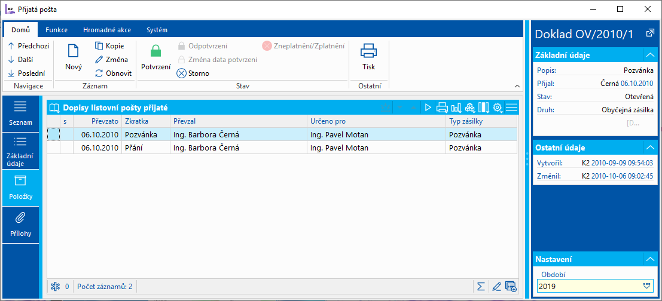Collapse the Nastavení panel section
The image size is (662, 301).
649,259
